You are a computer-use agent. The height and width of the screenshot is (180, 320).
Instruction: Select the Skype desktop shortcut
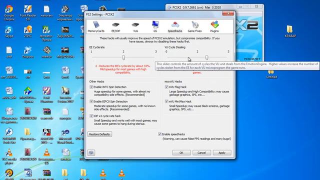tap(9, 31)
